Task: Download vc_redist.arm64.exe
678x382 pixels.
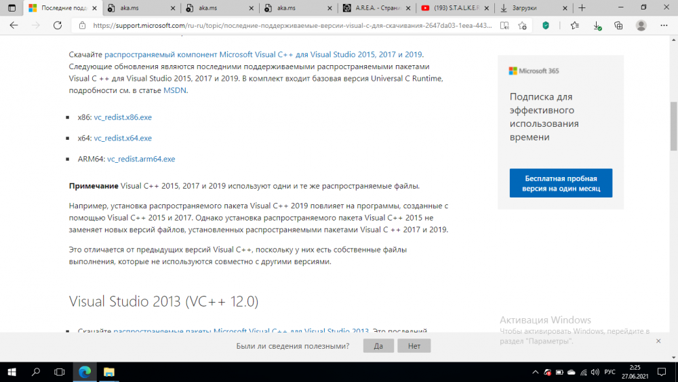Action: [x=141, y=159]
